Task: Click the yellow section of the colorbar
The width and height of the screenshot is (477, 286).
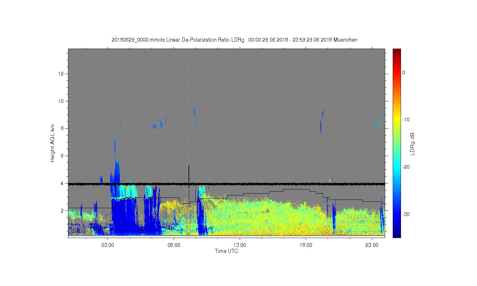Action: [x=397, y=120]
